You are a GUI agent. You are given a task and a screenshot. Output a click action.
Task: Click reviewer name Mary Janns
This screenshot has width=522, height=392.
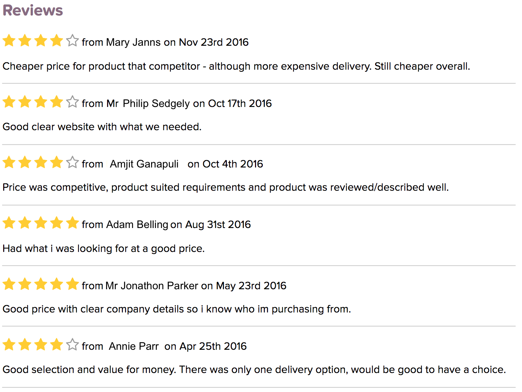(x=133, y=42)
